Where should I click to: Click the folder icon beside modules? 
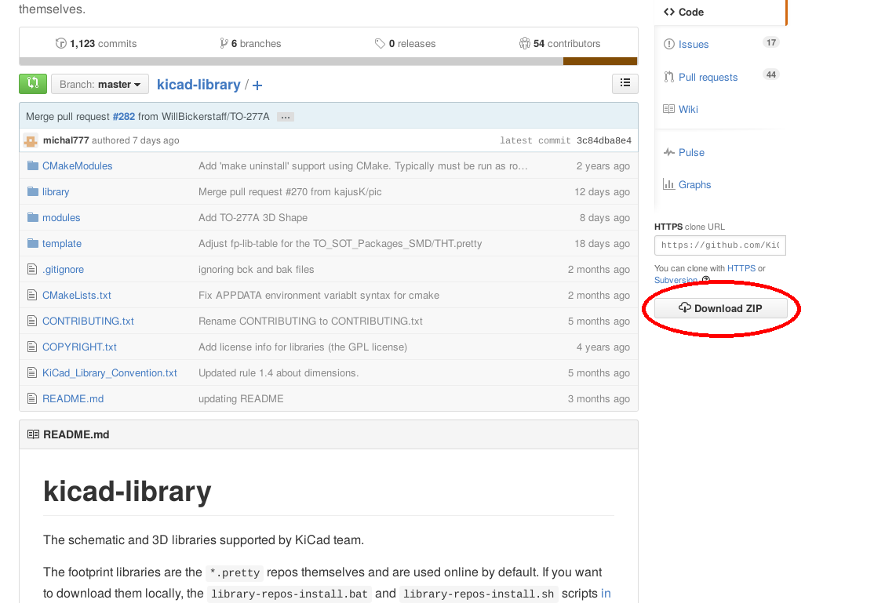[33, 218]
